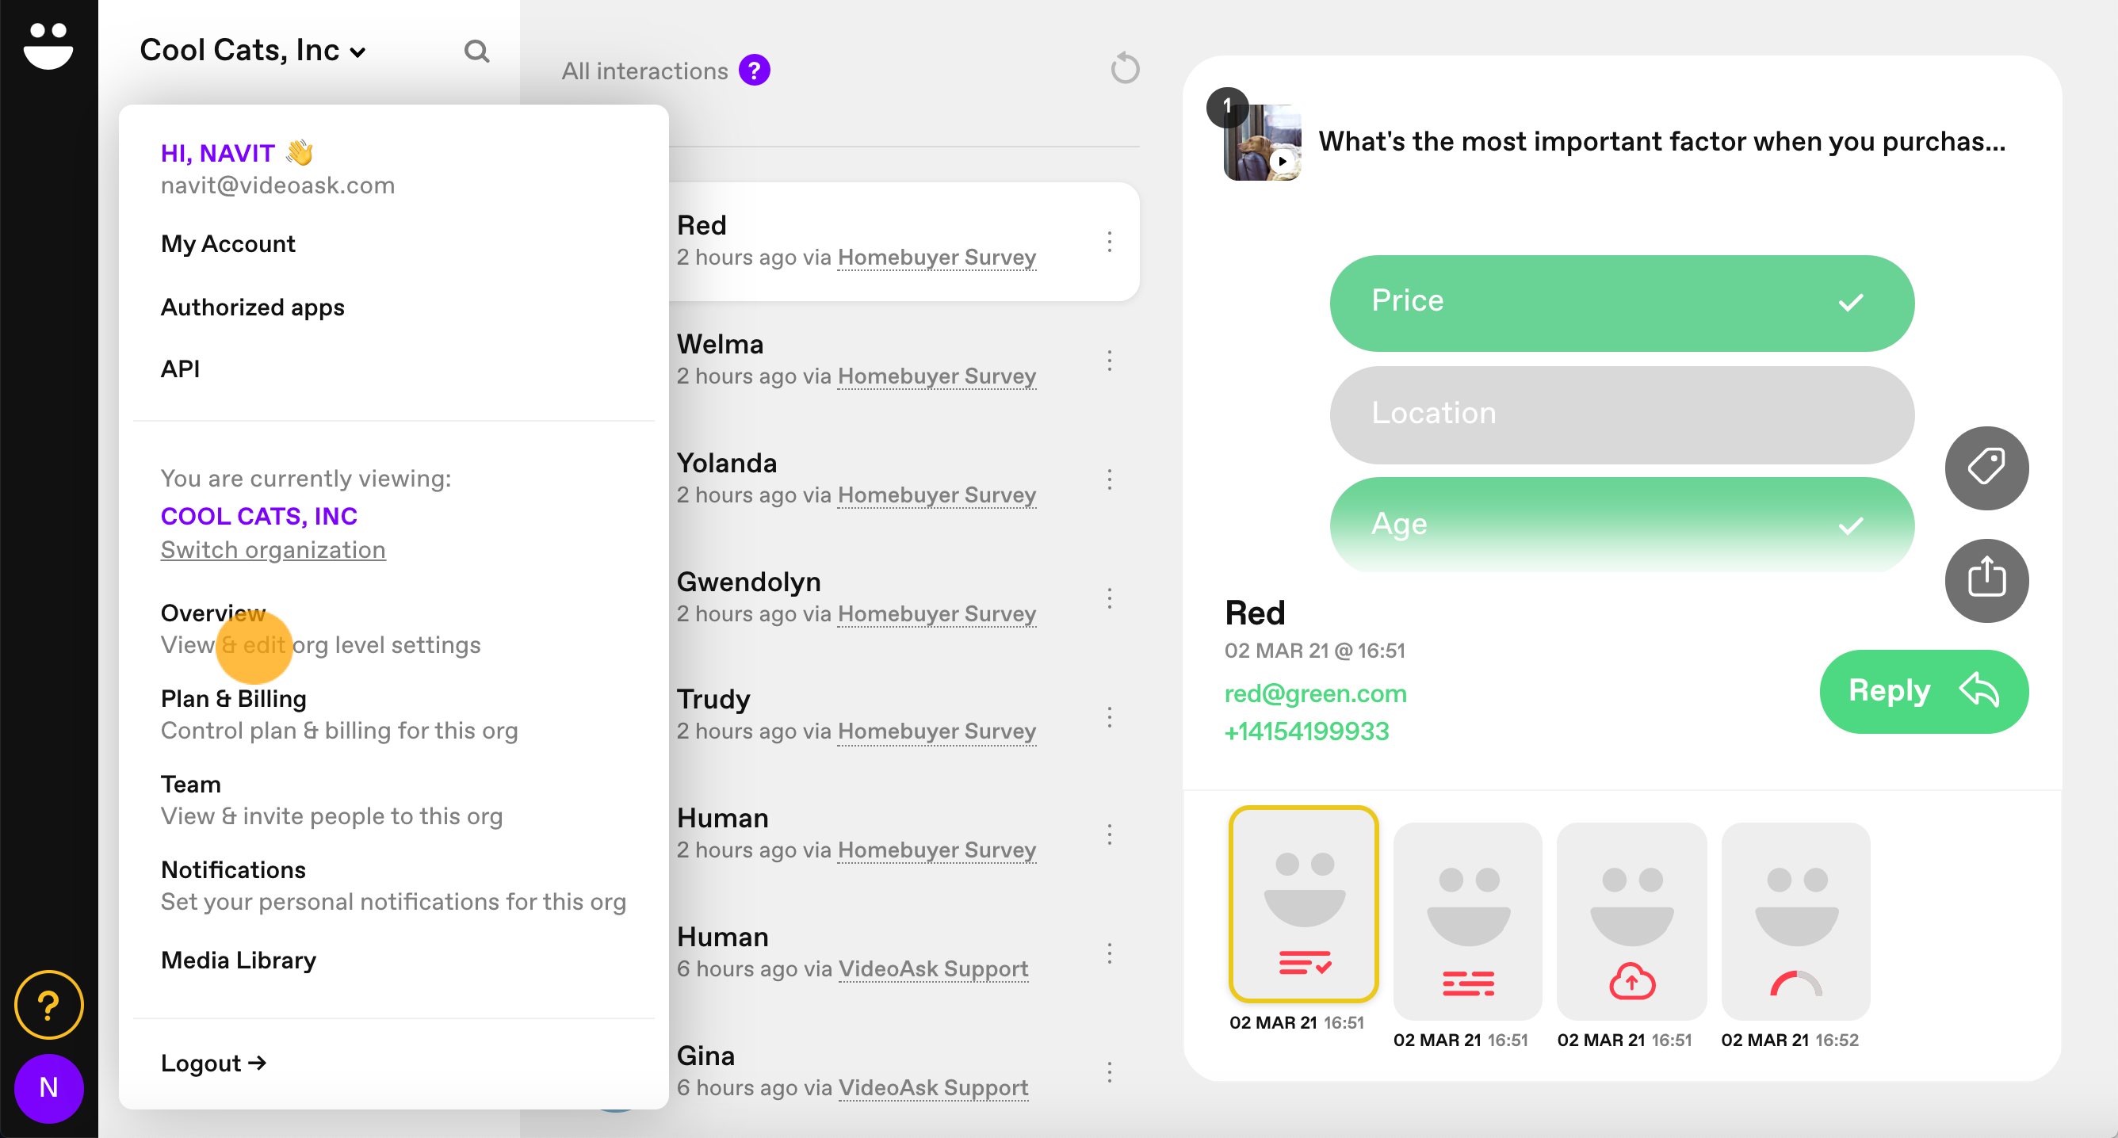Screen dimensions: 2118x1138
Task: Click the Price answer option
Action: 1621,303
